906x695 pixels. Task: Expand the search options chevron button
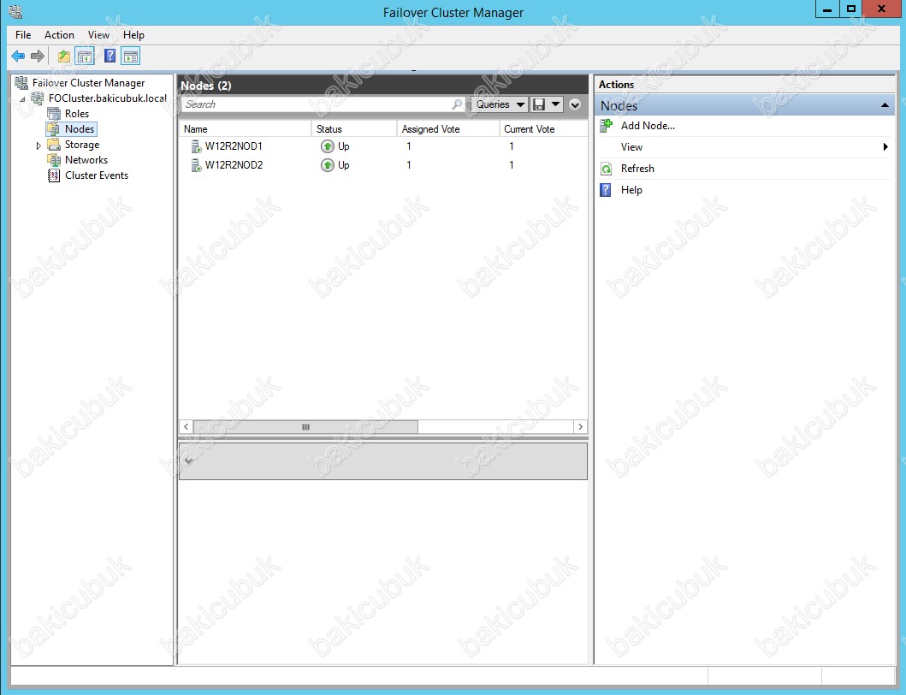(574, 104)
